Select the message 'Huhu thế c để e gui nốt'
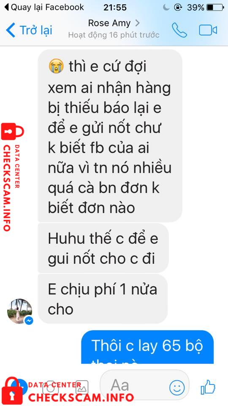 (103, 248)
